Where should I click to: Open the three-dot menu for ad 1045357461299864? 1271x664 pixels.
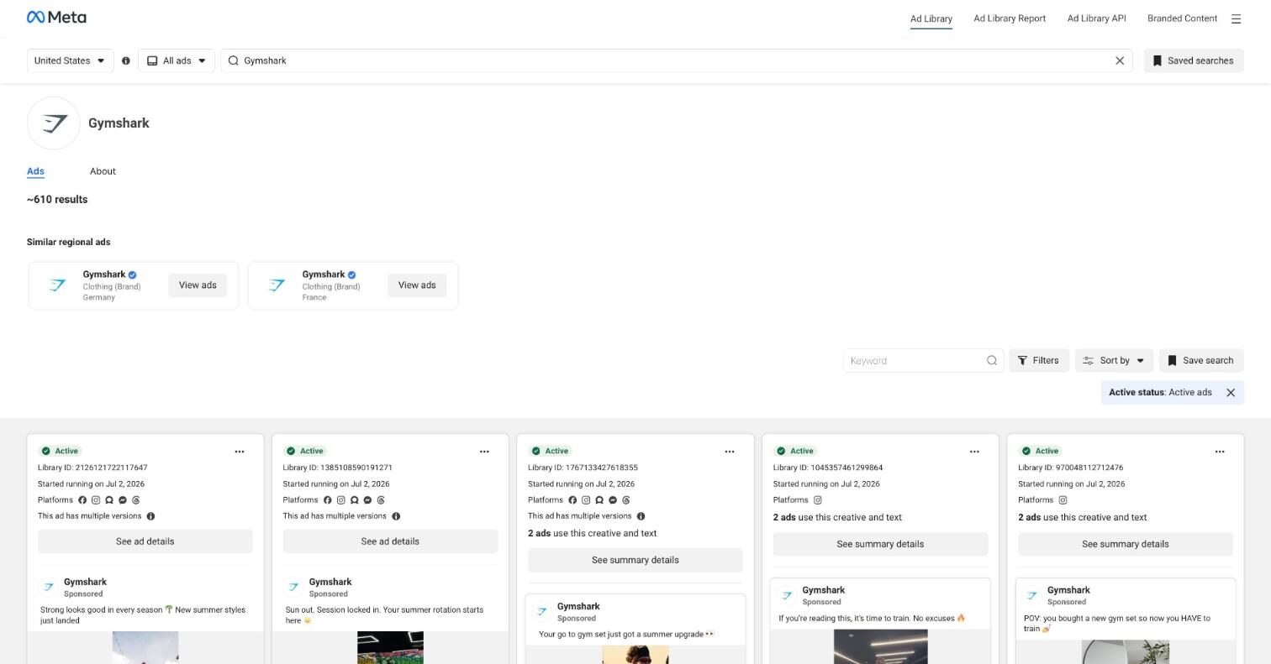tap(974, 452)
